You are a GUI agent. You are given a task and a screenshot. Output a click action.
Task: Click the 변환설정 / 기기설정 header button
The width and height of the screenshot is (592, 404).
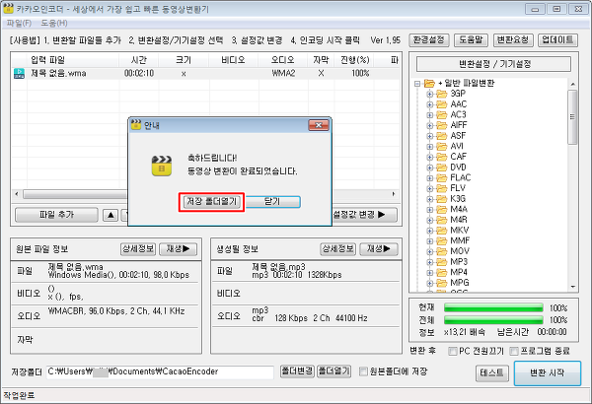493,64
